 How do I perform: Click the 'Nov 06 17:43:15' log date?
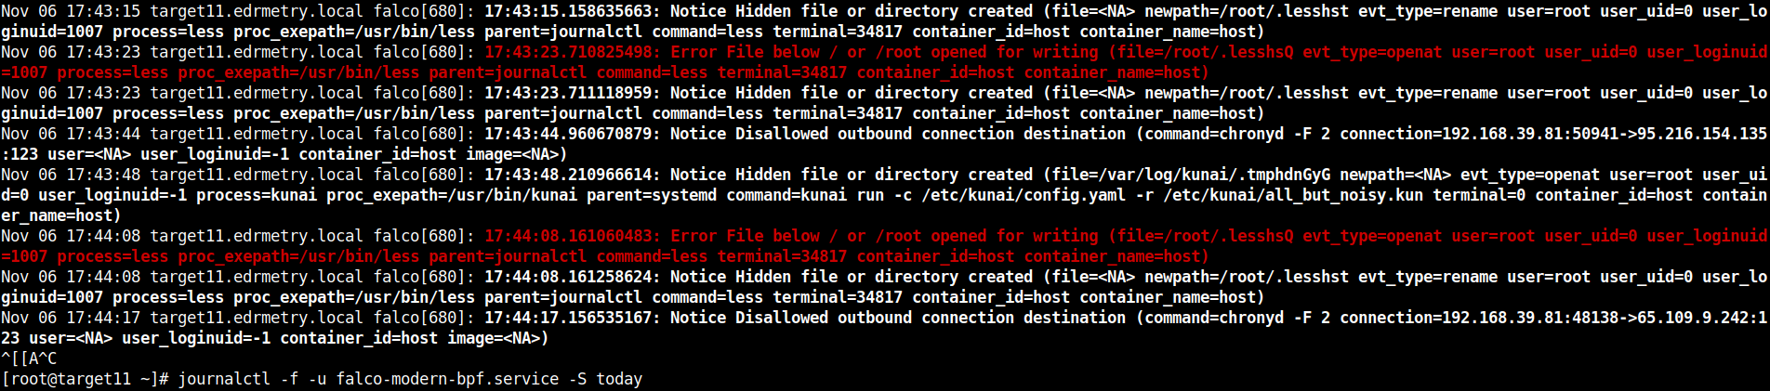pyautogui.click(x=71, y=11)
